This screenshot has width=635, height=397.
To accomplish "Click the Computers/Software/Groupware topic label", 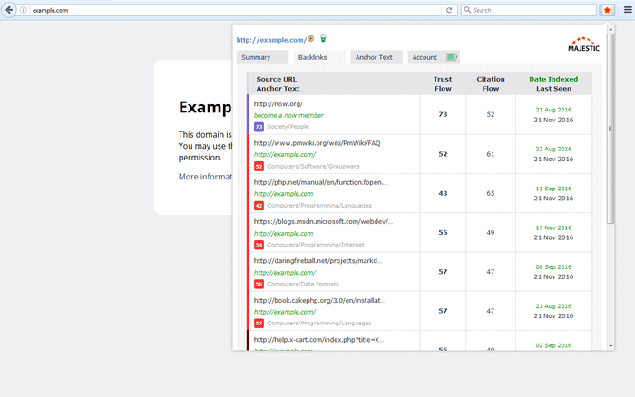I will click(x=313, y=167).
